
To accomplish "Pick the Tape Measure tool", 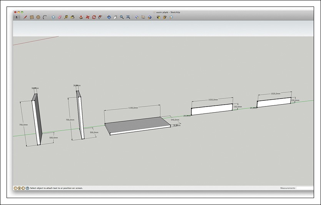I will coord(66,17).
